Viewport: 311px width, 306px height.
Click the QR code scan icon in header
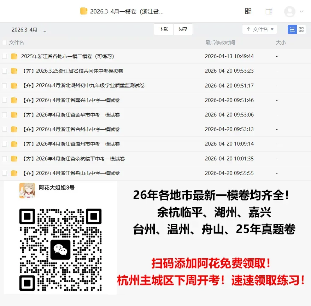coord(248,11)
